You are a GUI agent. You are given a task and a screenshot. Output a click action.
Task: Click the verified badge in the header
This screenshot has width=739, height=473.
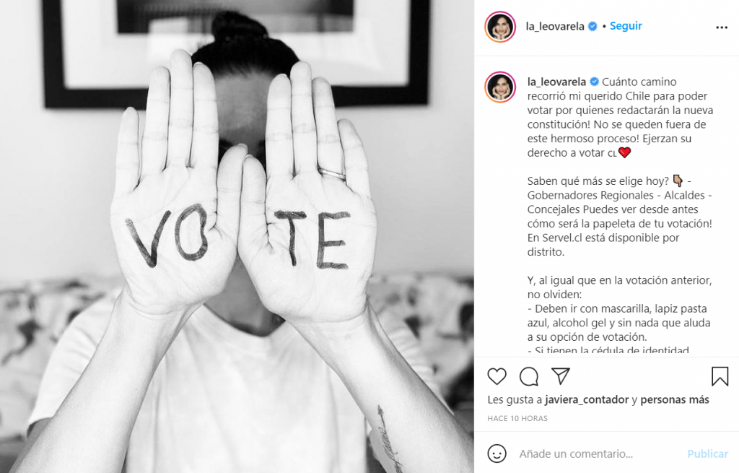[x=593, y=27]
